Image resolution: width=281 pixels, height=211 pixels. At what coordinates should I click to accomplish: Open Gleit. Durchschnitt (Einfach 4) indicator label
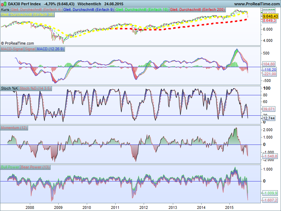coord(36,10)
